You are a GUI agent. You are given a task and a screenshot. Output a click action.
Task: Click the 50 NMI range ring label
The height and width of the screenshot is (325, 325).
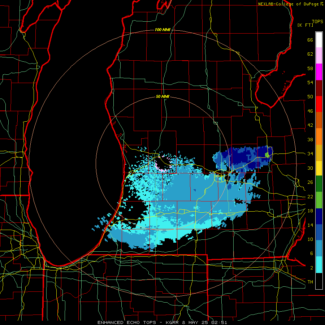coord(162,96)
